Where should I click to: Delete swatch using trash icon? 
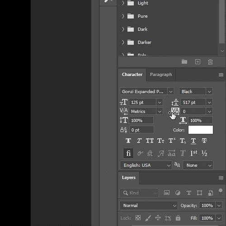point(210,62)
